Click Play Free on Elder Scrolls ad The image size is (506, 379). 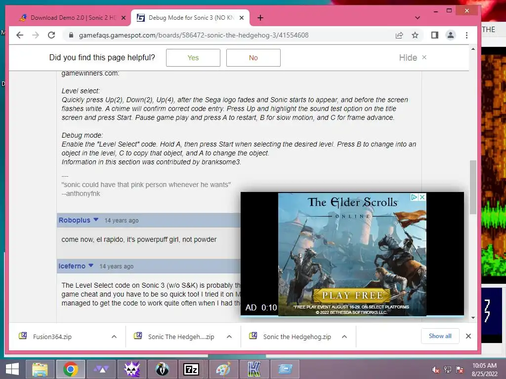(x=352, y=295)
